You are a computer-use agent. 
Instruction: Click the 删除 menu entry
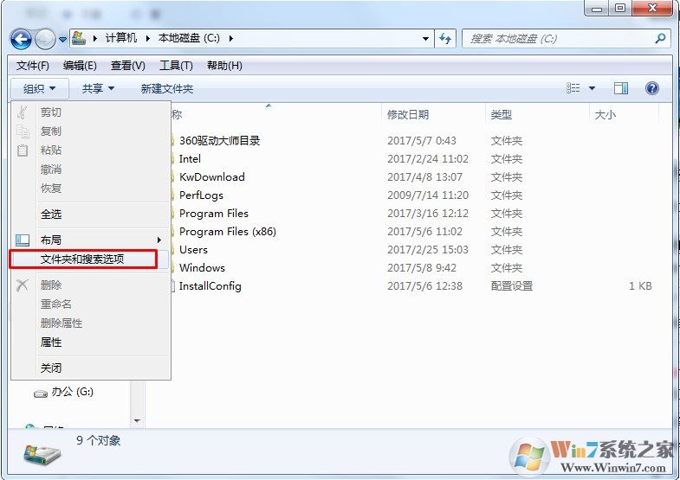91,285
